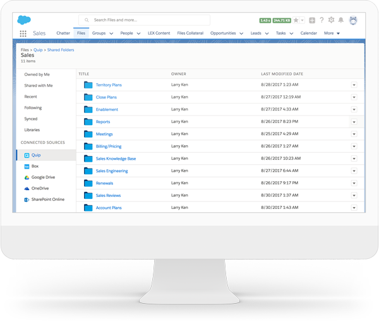This screenshot has width=379, height=322.
Task: Open the Setup gear icon
Action: coord(331,20)
